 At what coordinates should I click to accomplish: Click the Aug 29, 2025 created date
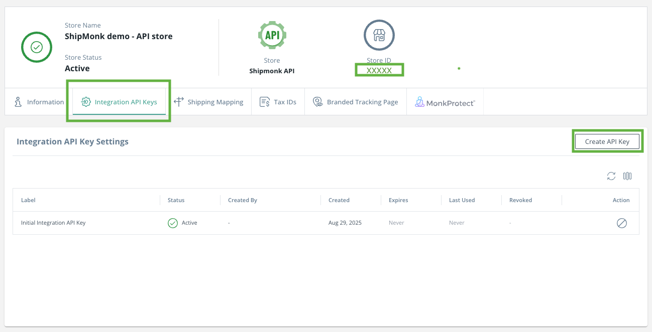pyautogui.click(x=345, y=223)
